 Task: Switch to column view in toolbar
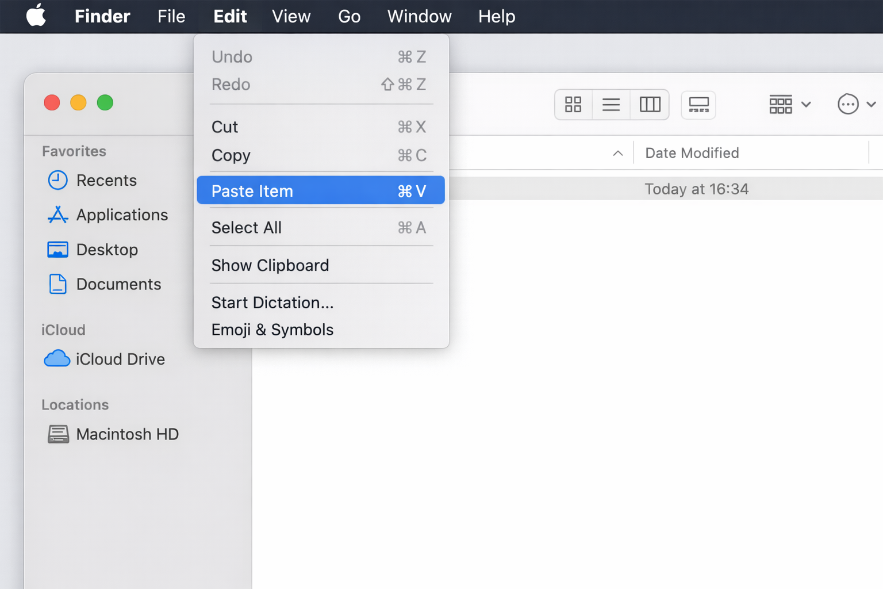(x=650, y=105)
